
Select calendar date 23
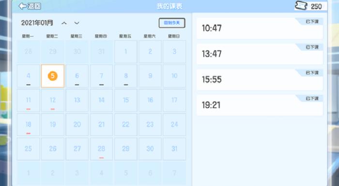150,125
